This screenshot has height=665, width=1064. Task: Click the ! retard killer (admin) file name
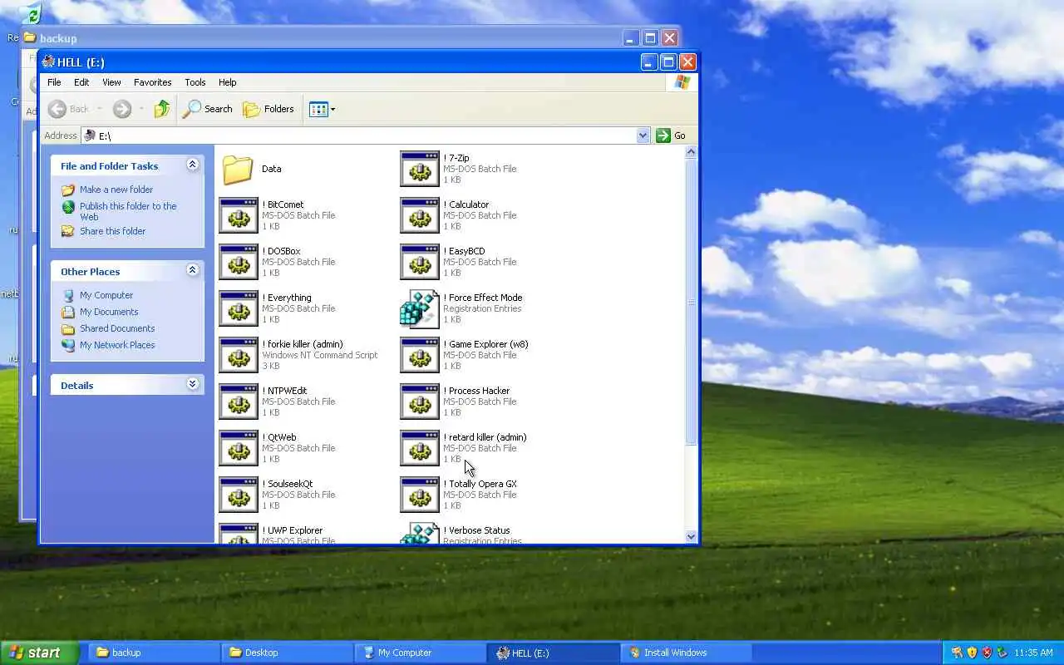(x=485, y=437)
